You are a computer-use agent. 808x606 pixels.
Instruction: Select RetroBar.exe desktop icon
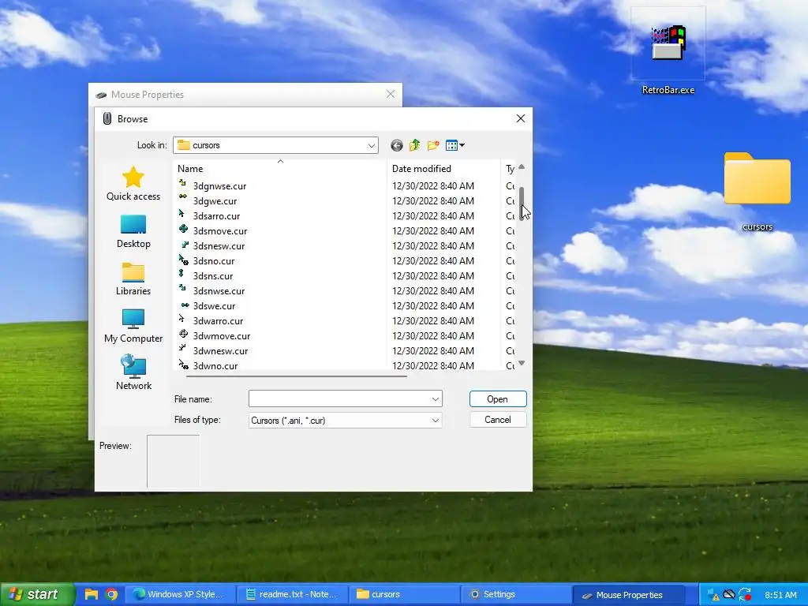click(x=668, y=51)
